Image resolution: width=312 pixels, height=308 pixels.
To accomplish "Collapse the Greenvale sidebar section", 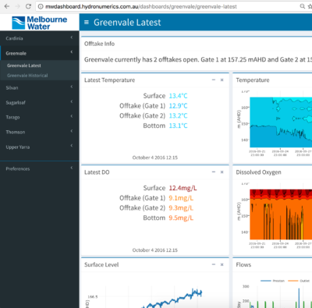I will click(40, 53).
